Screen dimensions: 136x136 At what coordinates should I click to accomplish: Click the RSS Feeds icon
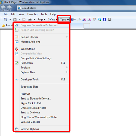pos(15,20)
